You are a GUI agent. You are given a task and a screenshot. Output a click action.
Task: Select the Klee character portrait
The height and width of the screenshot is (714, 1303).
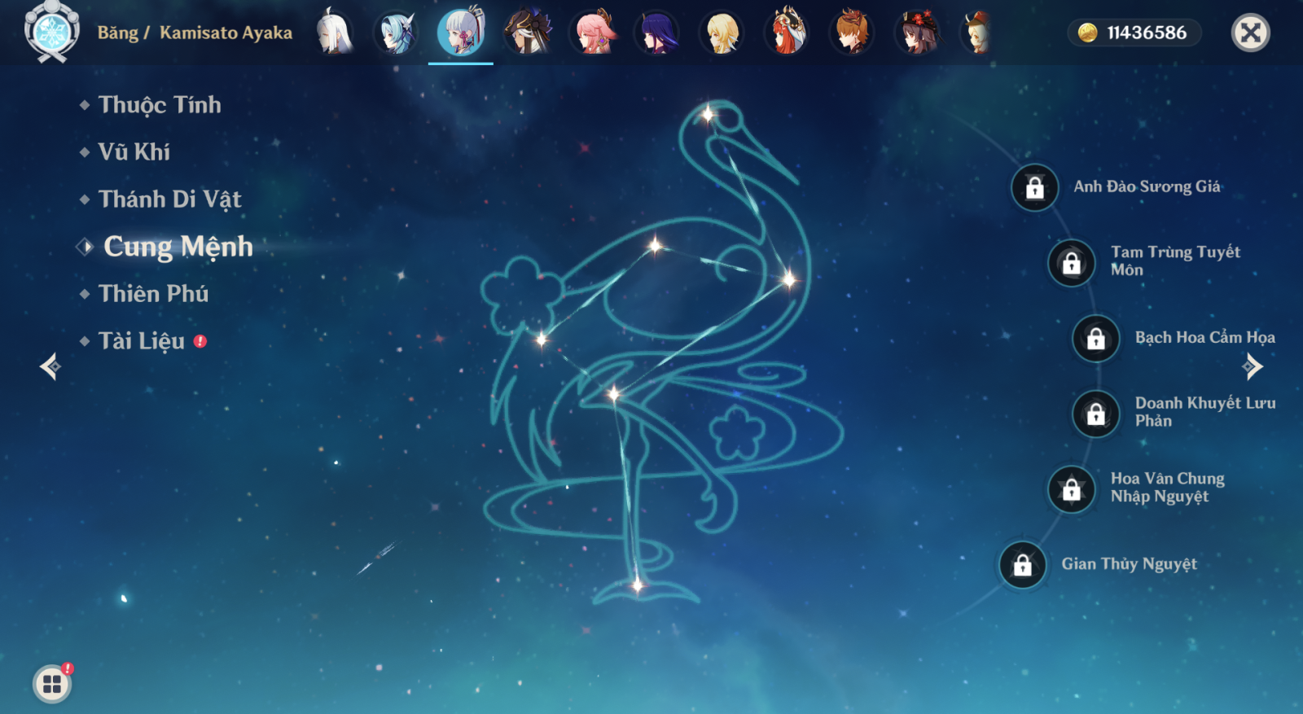pos(788,33)
